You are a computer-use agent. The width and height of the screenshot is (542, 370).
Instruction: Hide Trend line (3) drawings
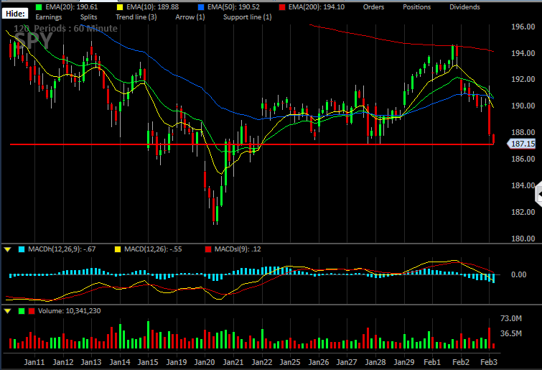[x=136, y=17]
